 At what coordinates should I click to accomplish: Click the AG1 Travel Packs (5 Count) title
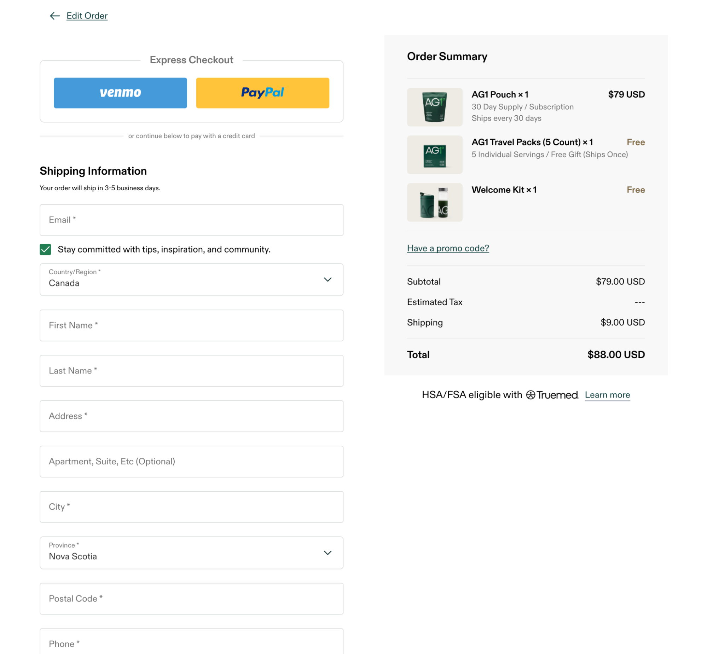[x=532, y=142]
